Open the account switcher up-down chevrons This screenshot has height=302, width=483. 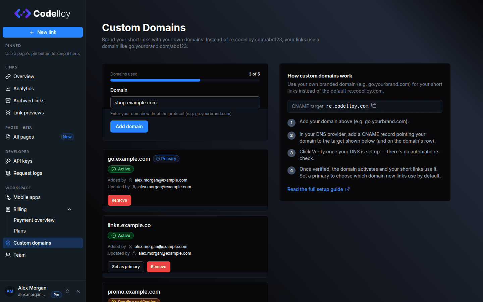(67, 291)
